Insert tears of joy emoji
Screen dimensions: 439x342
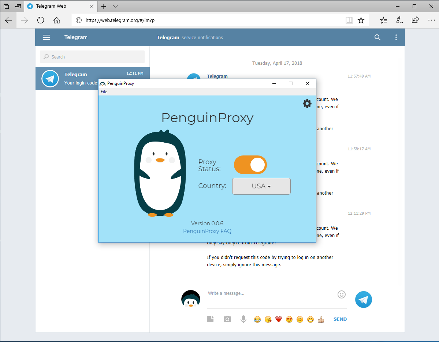(x=257, y=319)
